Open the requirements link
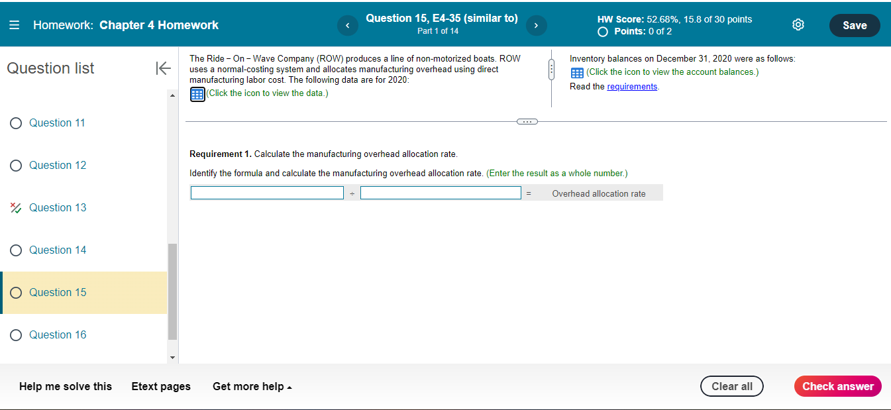Image resolution: width=891 pixels, height=410 pixels. pyautogui.click(x=632, y=86)
